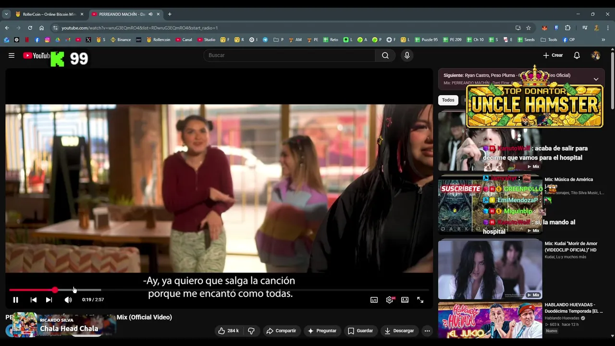Like the video (284 k)
615x346 pixels.
(228, 331)
